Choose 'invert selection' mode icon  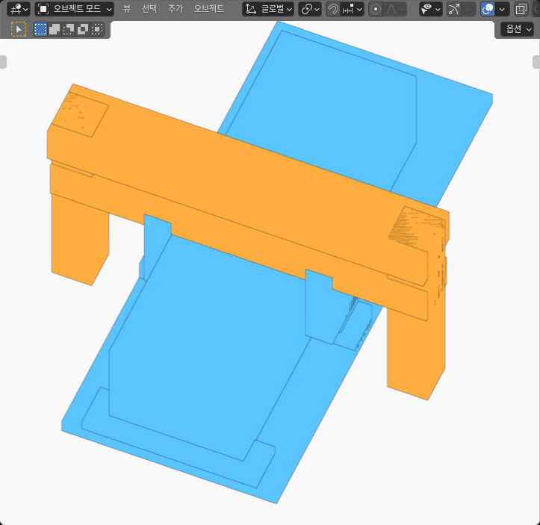point(83,29)
